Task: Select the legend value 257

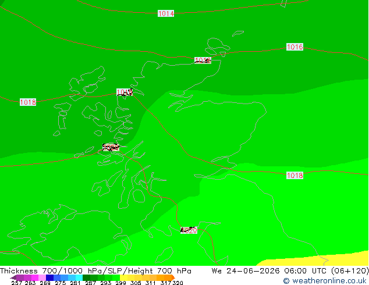Action: [x=17, y=283]
